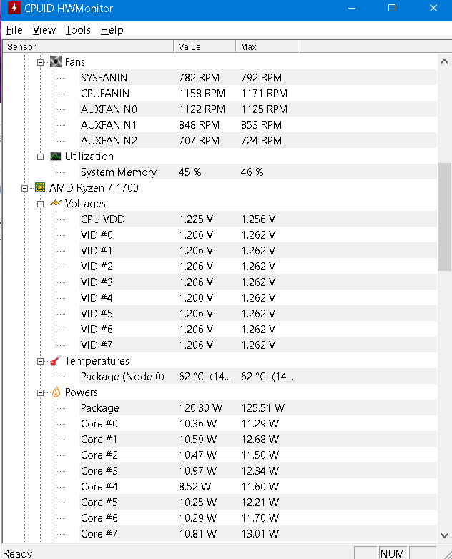This screenshot has width=452, height=559.
Task: Click the HWMonitor app icon in title bar
Action: click(x=14, y=8)
